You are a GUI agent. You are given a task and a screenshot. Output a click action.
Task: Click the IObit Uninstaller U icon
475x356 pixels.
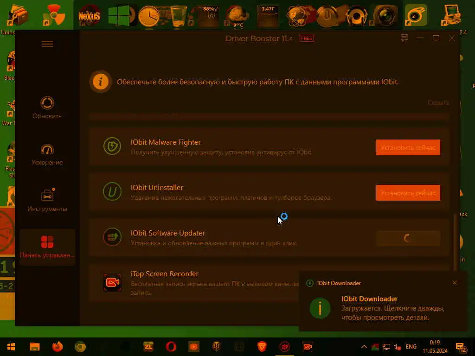coord(112,191)
